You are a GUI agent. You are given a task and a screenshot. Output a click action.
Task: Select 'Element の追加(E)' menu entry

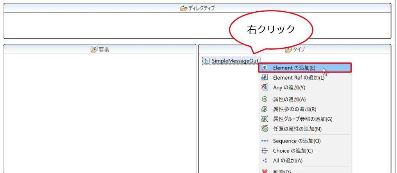coord(305,68)
